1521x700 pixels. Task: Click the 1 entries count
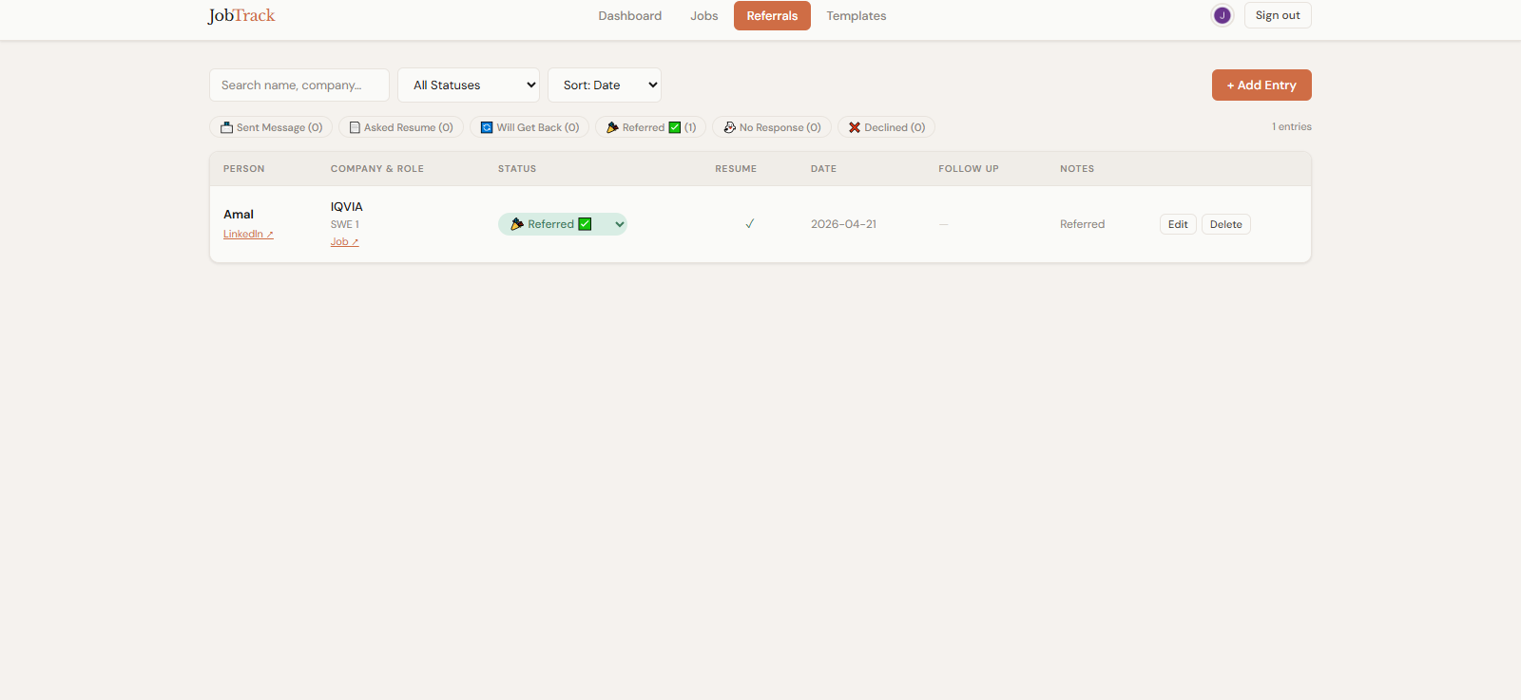(1292, 126)
